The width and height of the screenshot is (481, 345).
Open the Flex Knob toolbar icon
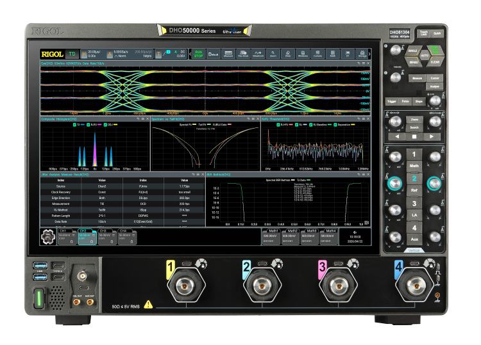pos(243,54)
